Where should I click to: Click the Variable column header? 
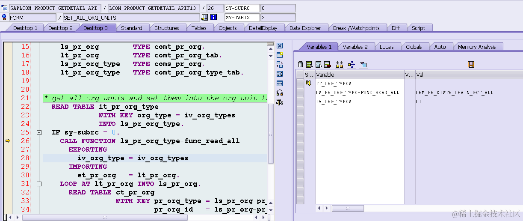click(360, 75)
